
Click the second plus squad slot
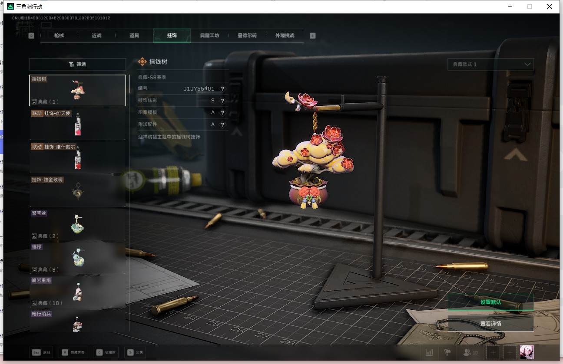coord(510,353)
